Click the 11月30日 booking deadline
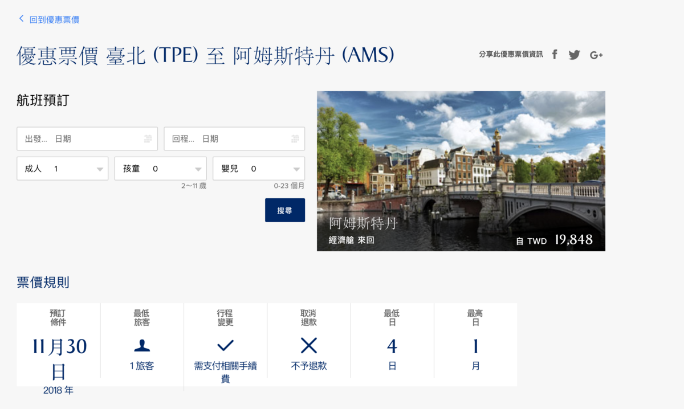684x409 pixels. coord(59,359)
